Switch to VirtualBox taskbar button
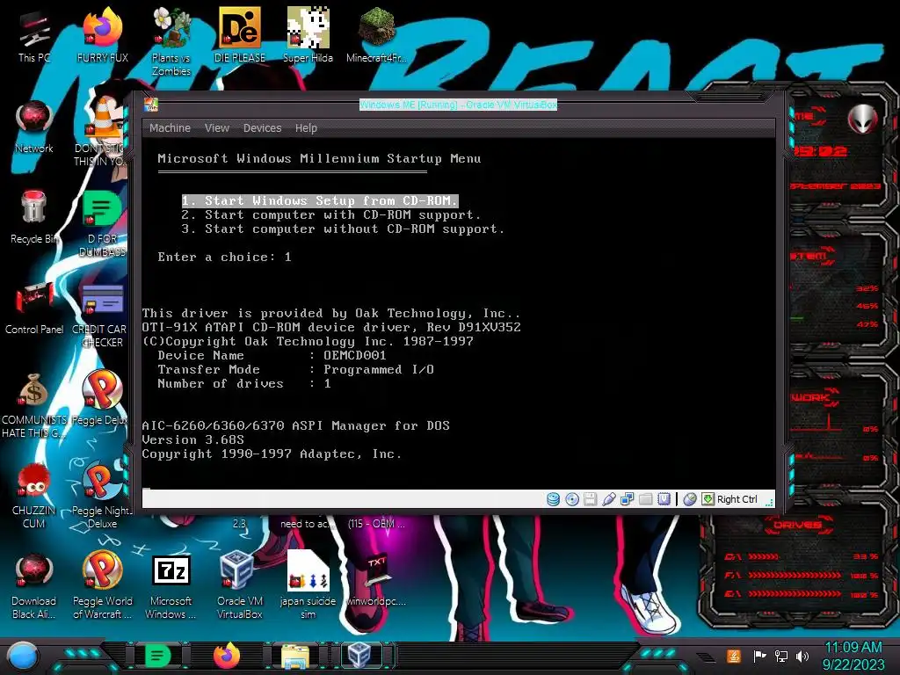This screenshot has height=675, width=900. (360, 656)
